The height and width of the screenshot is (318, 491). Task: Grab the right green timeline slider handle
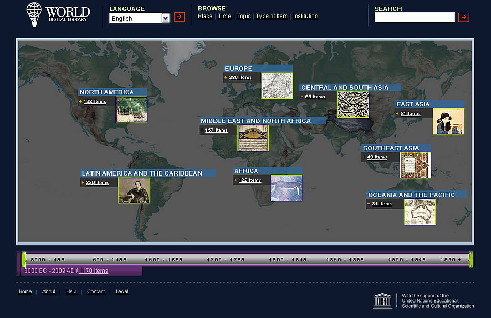(471, 260)
